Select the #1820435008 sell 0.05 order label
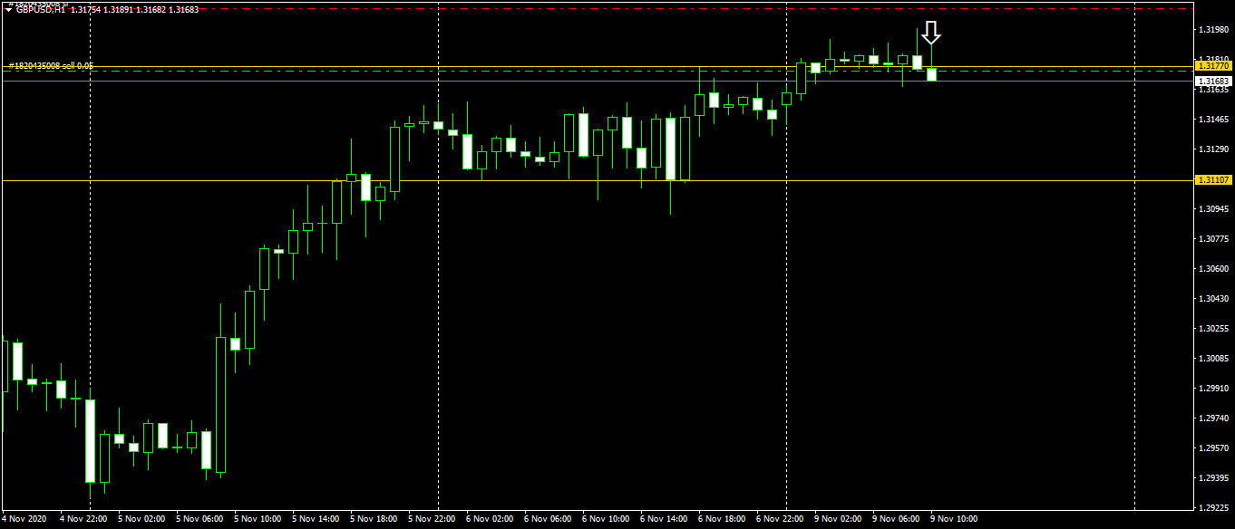Viewport: 1235px width, 529px height. 51,65
